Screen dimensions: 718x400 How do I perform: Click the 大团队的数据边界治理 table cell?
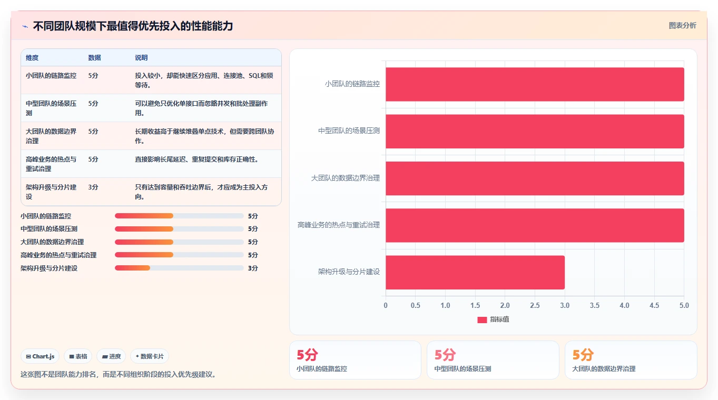51,136
